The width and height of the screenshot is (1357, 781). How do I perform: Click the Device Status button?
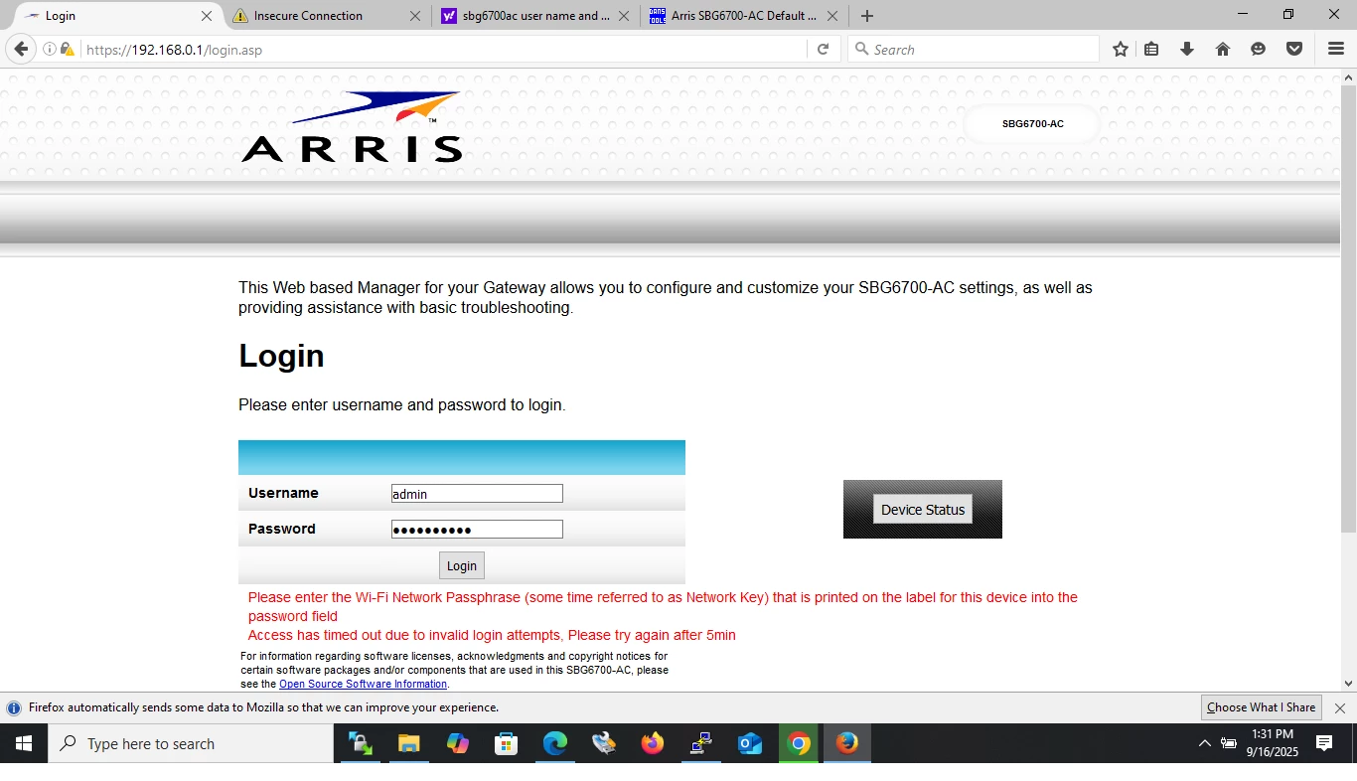(923, 510)
